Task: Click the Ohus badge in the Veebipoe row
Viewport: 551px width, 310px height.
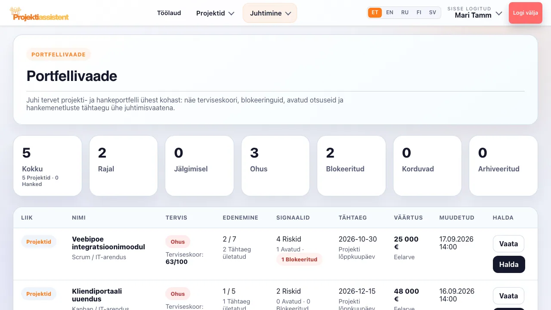Action: 178,242
